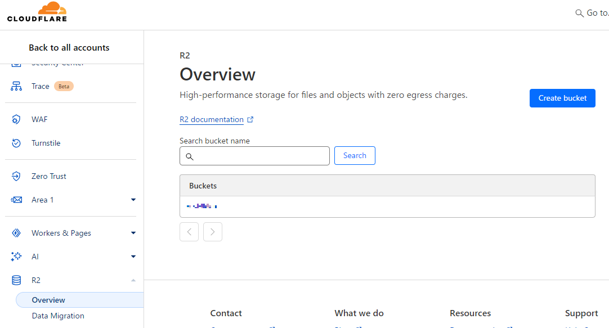Click the Create bucket button
The height and width of the screenshot is (328, 609).
(562, 98)
